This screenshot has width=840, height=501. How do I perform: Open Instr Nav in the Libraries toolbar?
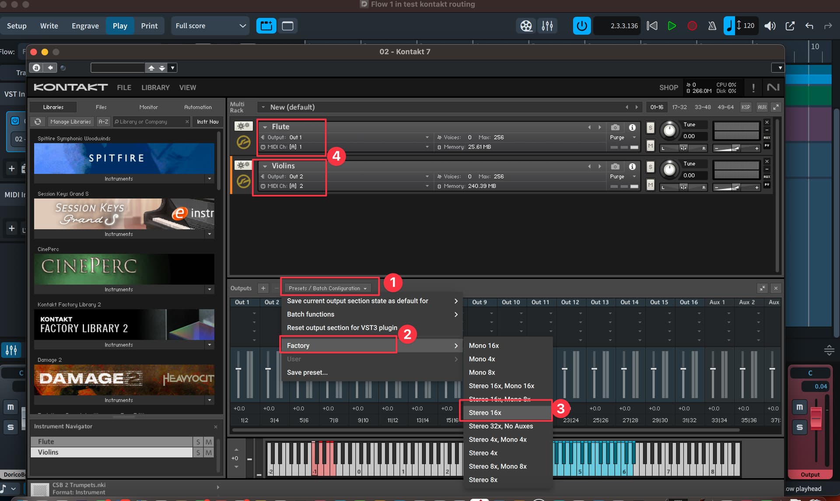[x=207, y=122]
